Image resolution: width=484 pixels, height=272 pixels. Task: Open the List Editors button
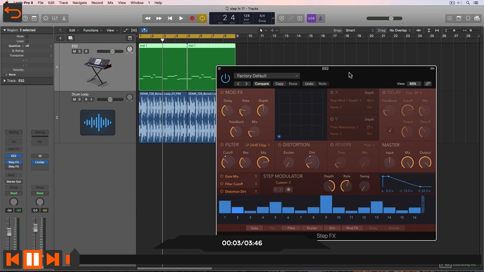point(450,18)
